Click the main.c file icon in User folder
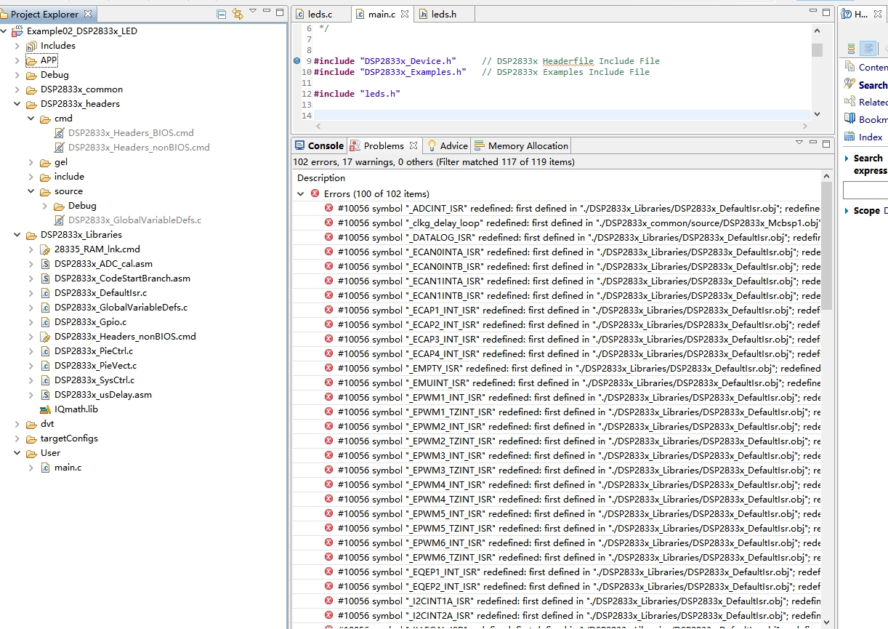 (45, 468)
